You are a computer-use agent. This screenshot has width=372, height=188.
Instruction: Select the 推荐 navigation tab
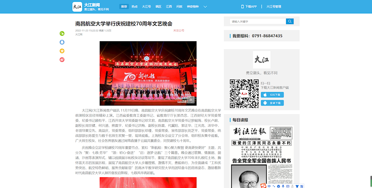tap(124, 7)
